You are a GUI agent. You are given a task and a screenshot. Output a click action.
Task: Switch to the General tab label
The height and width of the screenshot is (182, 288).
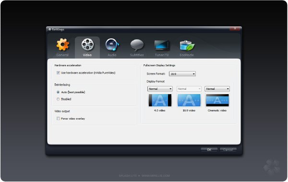point(62,55)
